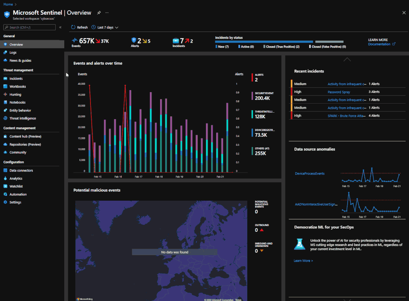Viewport: 409px width, 301px height.
Task: Open Password Spray incident link
Action: pos(339,92)
